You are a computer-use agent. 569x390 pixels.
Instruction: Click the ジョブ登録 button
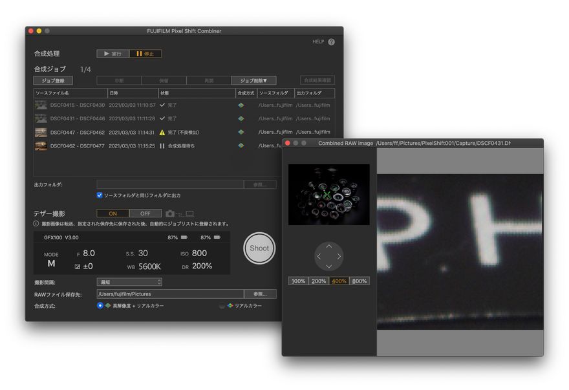tap(53, 80)
